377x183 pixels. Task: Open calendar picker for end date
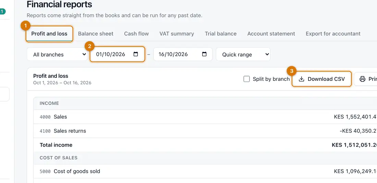coord(204,54)
